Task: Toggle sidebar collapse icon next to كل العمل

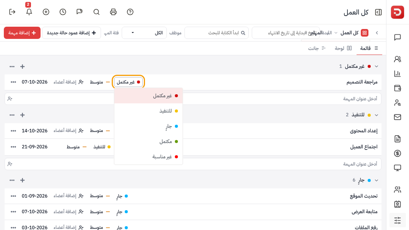Action: (x=378, y=12)
